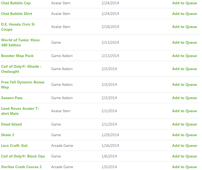The width and height of the screenshot is (202, 170).
Task: Open World of Tanks: Xbox 360 Edition
Action: (20, 43)
